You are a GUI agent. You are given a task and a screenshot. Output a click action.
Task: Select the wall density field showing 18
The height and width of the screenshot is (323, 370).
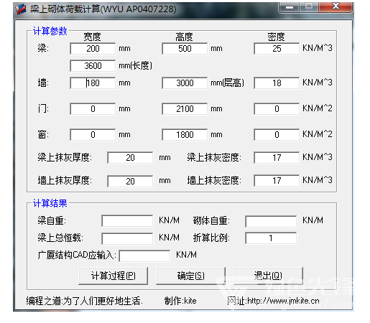277,83
